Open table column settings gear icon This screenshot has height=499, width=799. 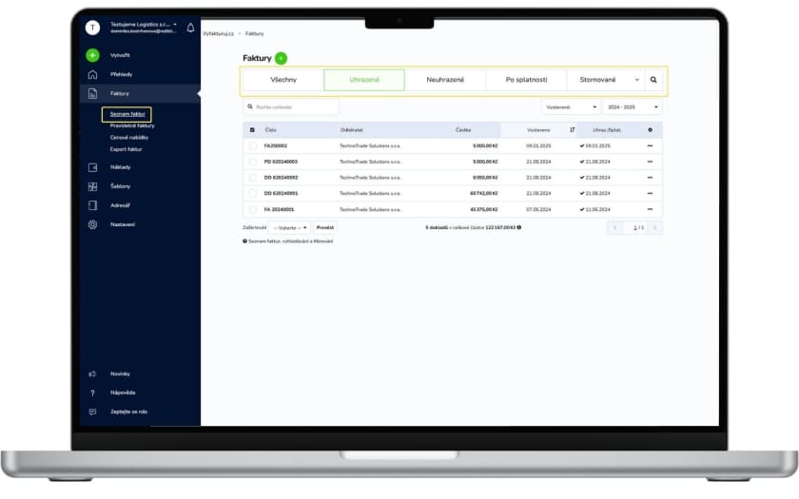click(x=650, y=130)
